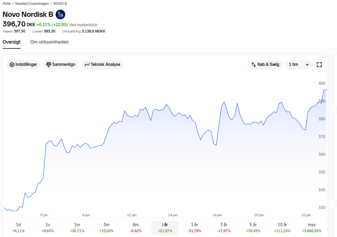
Task: Click the Novo Nordisk company logo icon
Action: coord(60,14)
